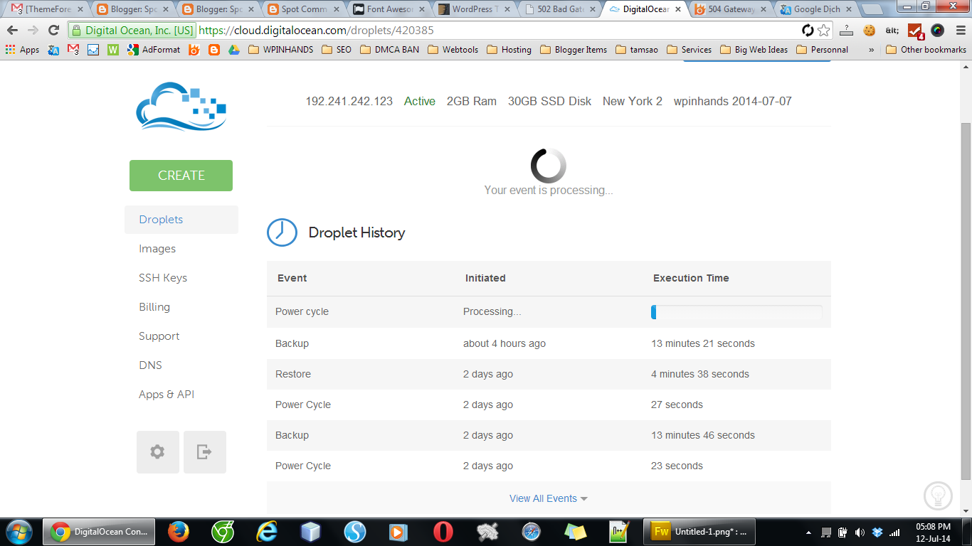Viewport: 972px width, 546px height.
Task: Select Droplets in sidebar
Action: (181, 220)
